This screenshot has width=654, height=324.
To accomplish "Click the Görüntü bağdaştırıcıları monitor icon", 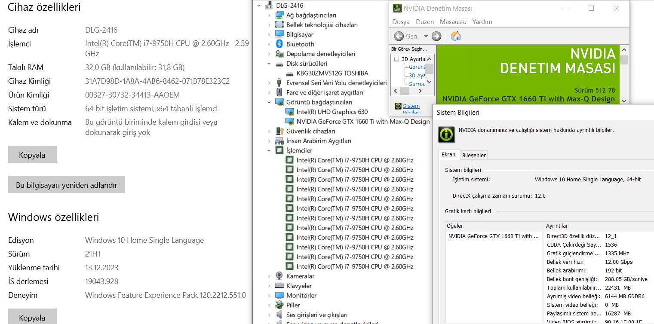I will click(279, 102).
